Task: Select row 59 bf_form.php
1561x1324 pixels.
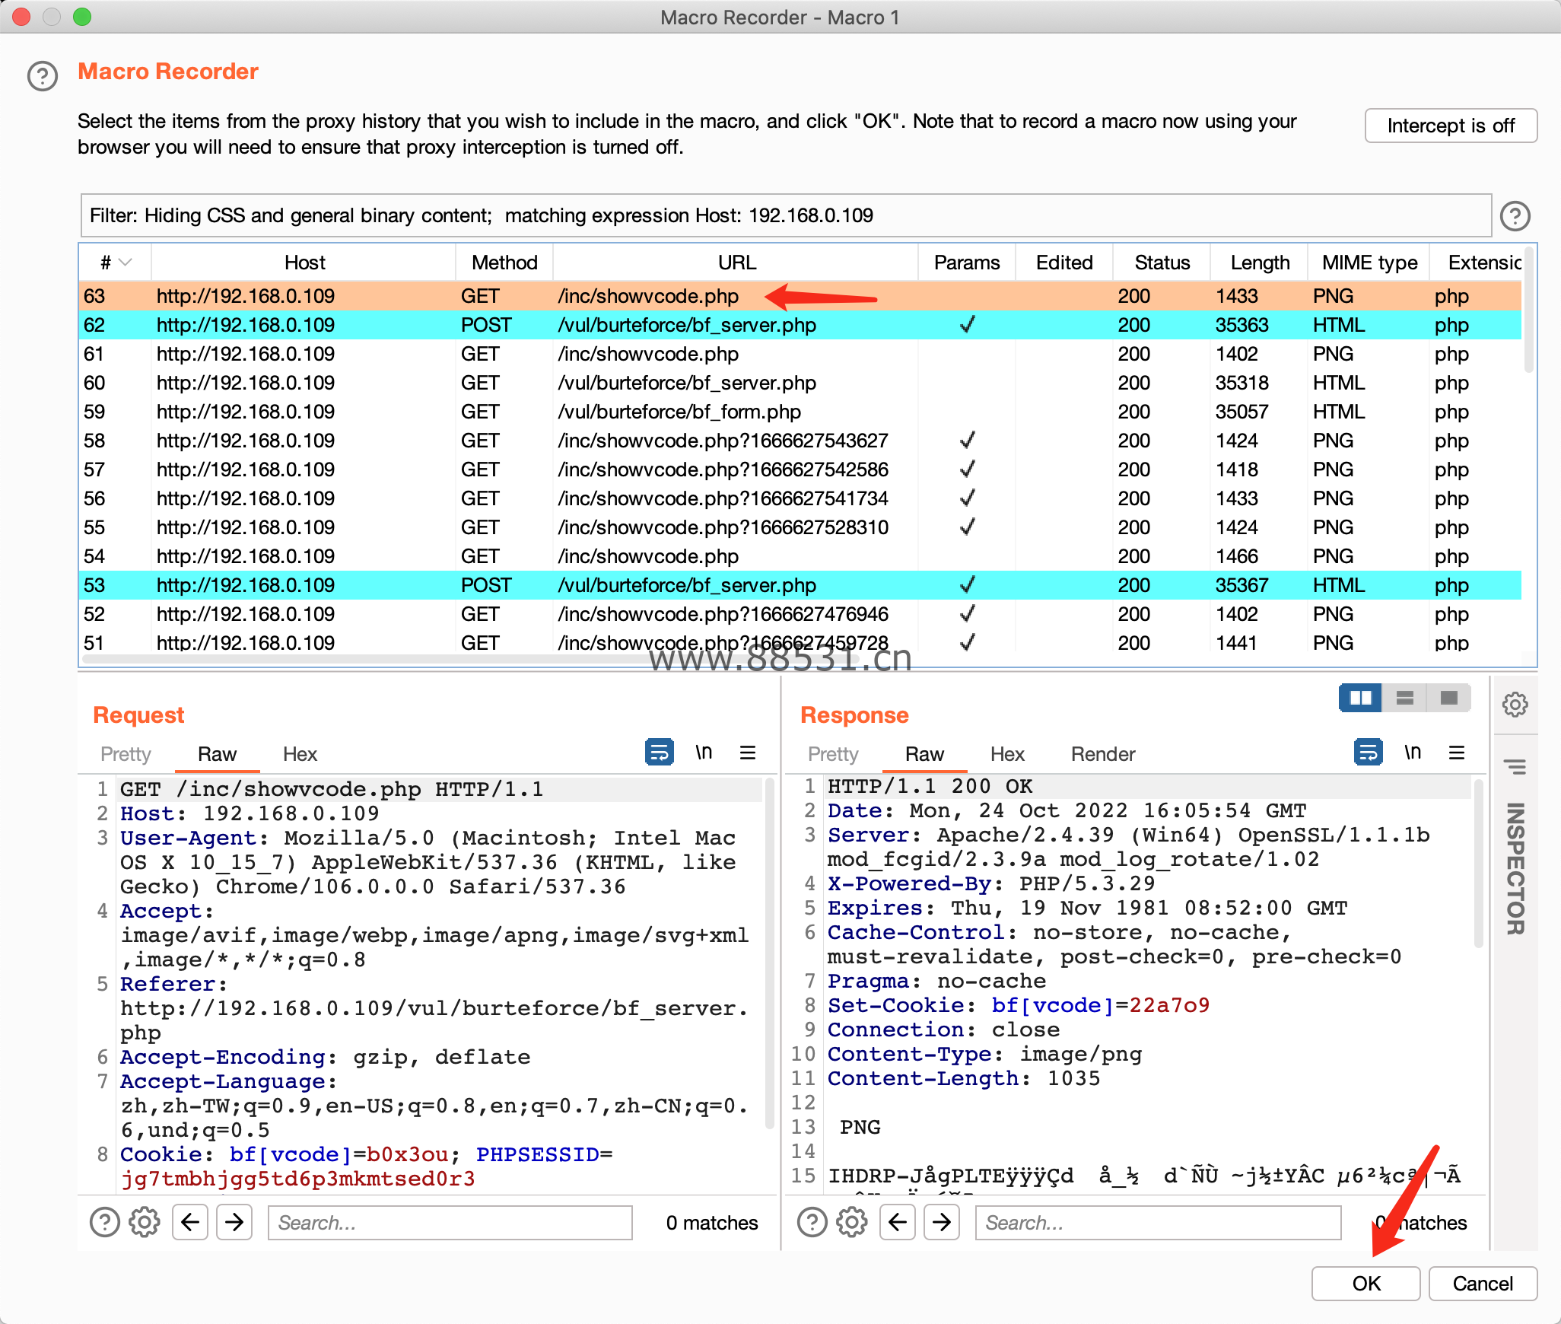Action: [800, 412]
